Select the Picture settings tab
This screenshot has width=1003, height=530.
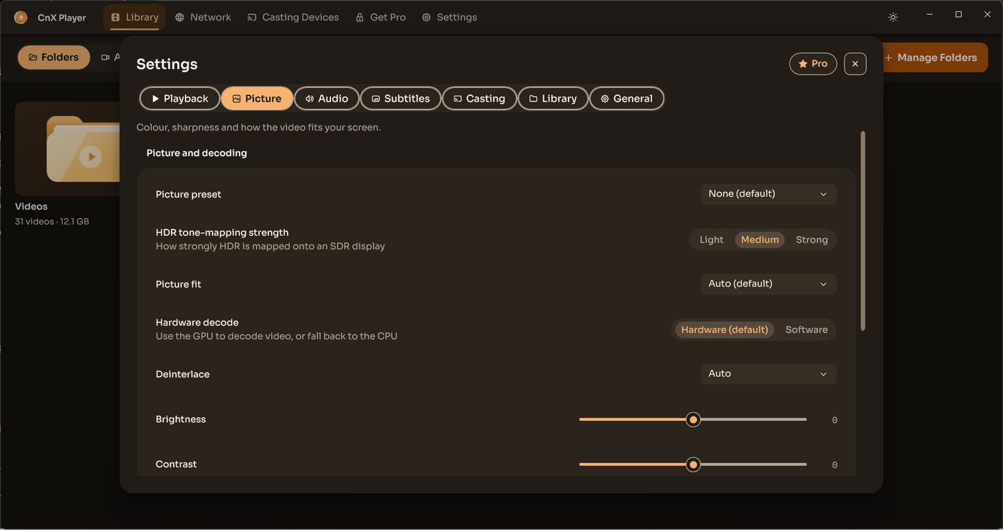pos(257,98)
